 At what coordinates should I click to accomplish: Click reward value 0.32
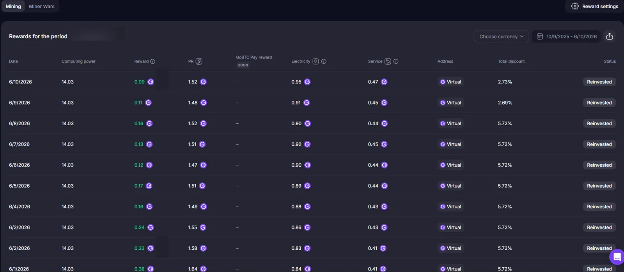pyautogui.click(x=139, y=248)
